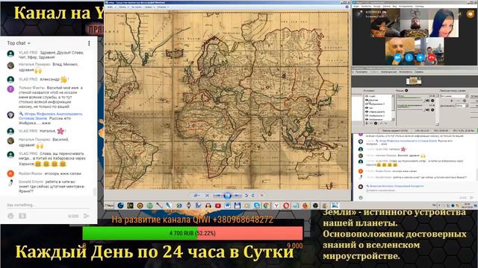The height and width of the screenshot is (268, 478).
Task: Toggle the Skype call video camera button
Action: click(397, 57)
